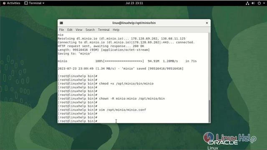Open the Terminal app menu in top bar
267x150 pixels.
pyautogui.click(x=34, y=3)
